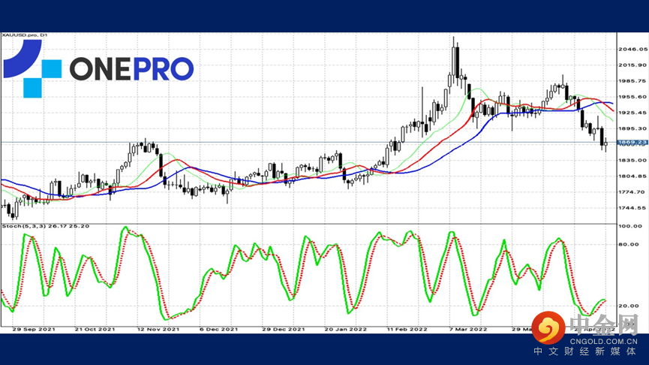Image resolution: width=649 pixels, height=365 pixels.
Task: Select the 29 Sep 2021 date label
Action: [34, 330]
